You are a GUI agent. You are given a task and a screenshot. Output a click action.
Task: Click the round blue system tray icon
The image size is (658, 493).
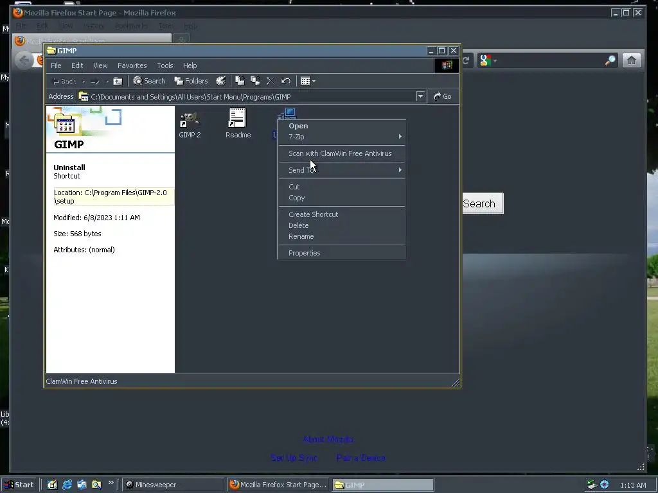pyautogui.click(x=604, y=485)
